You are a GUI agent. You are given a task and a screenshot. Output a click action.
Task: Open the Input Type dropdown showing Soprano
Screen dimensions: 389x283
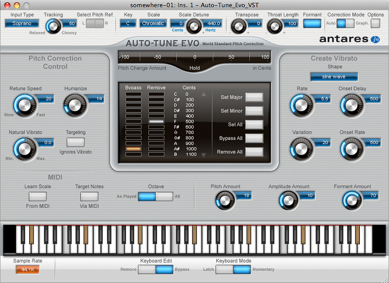coord(21,23)
